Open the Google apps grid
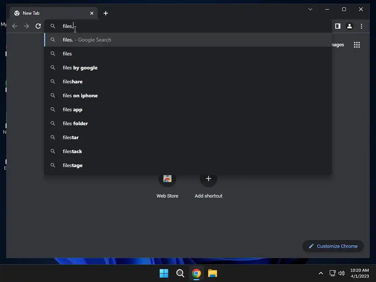Screen dimensions: 376x282 click(x=357, y=45)
